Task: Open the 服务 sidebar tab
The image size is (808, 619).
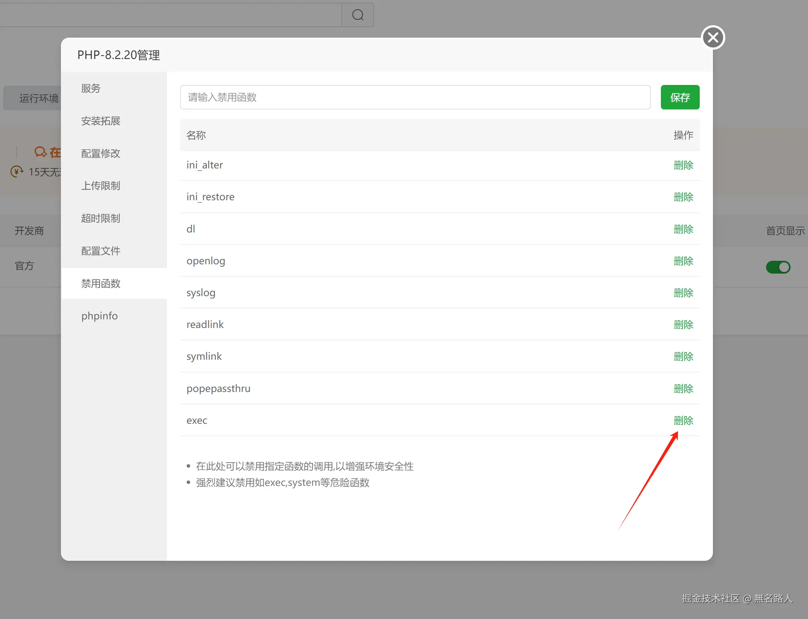Action: pyautogui.click(x=91, y=88)
